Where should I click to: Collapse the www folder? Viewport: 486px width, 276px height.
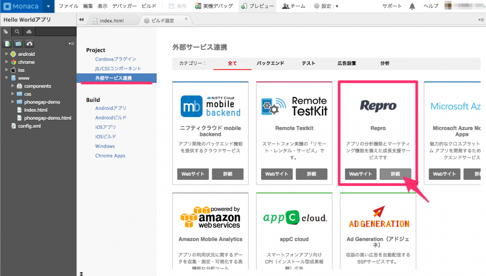(x=7, y=78)
